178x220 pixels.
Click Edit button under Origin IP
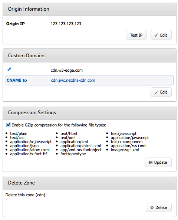coord(161,35)
